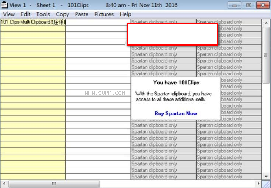The height and width of the screenshot is (188, 271).
Task: Open the Copy menu
Action: (x=63, y=14)
